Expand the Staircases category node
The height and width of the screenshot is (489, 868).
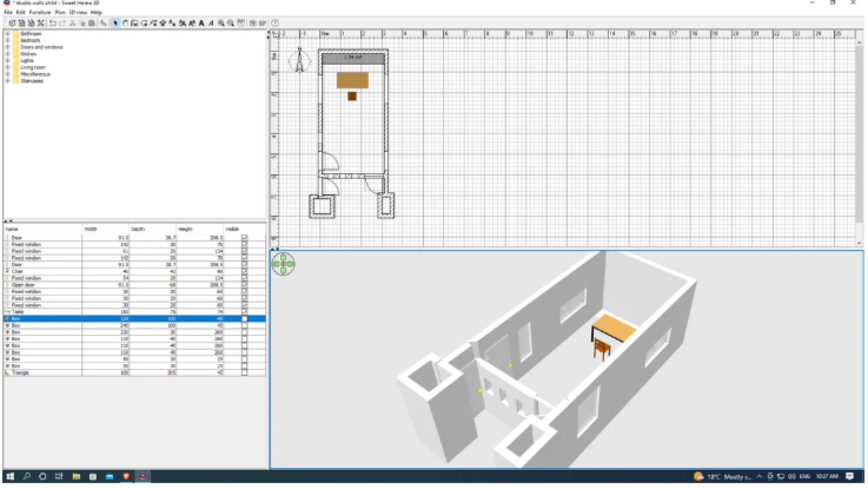(x=7, y=81)
